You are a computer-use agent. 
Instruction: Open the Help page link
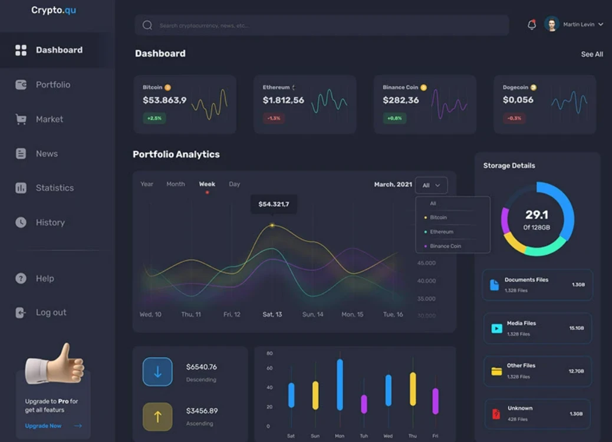pos(45,278)
